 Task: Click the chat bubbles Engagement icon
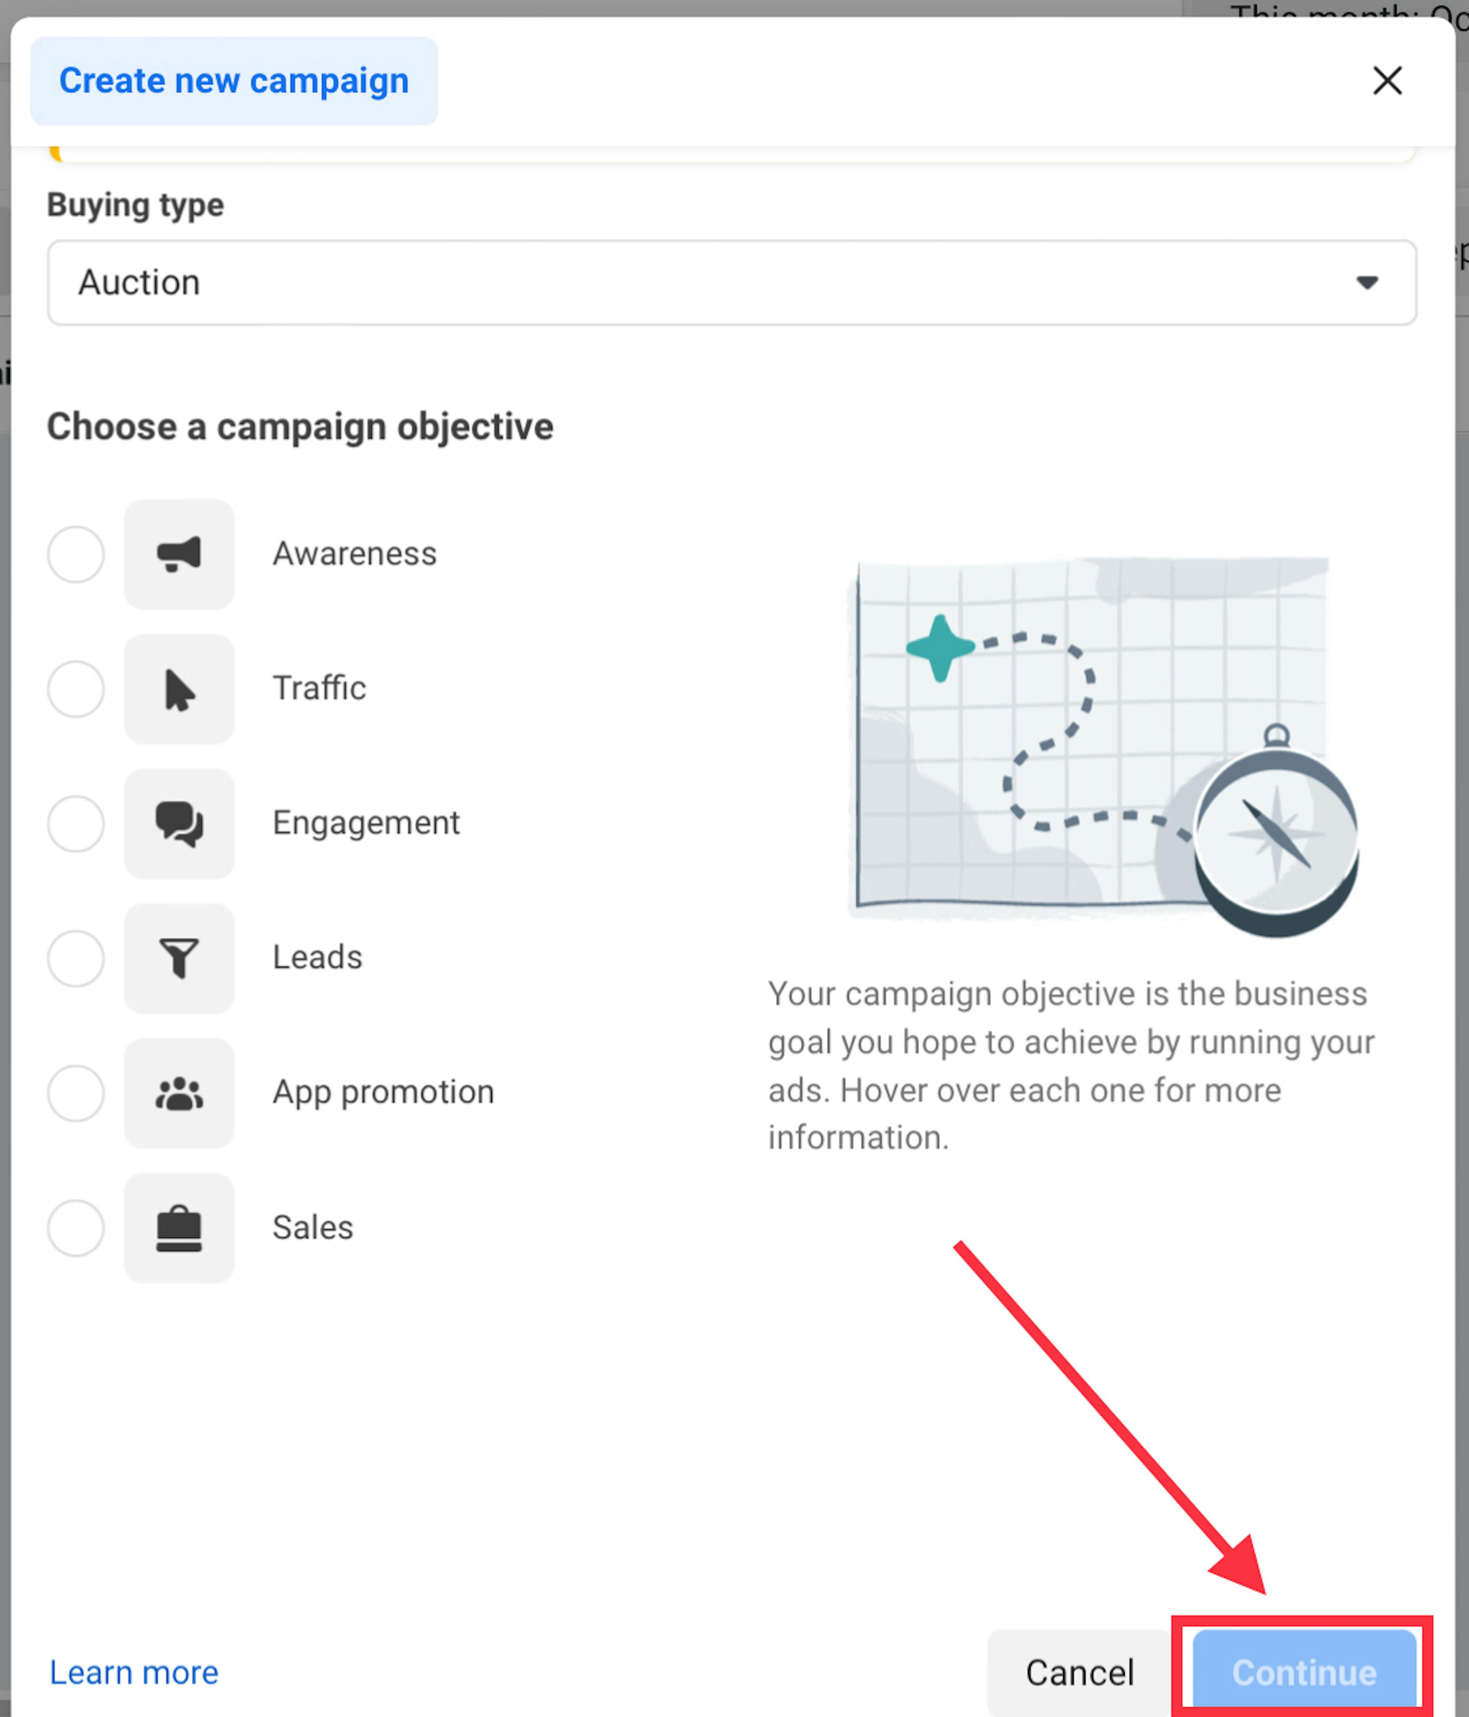[x=179, y=824]
